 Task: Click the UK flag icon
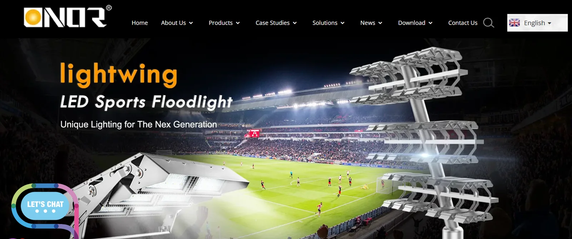(x=514, y=23)
